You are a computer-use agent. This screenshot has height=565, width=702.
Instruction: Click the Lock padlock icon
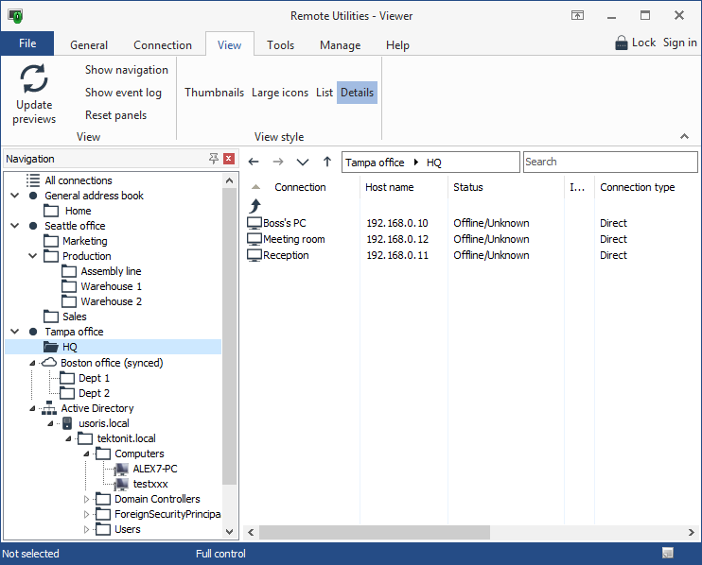[621, 43]
